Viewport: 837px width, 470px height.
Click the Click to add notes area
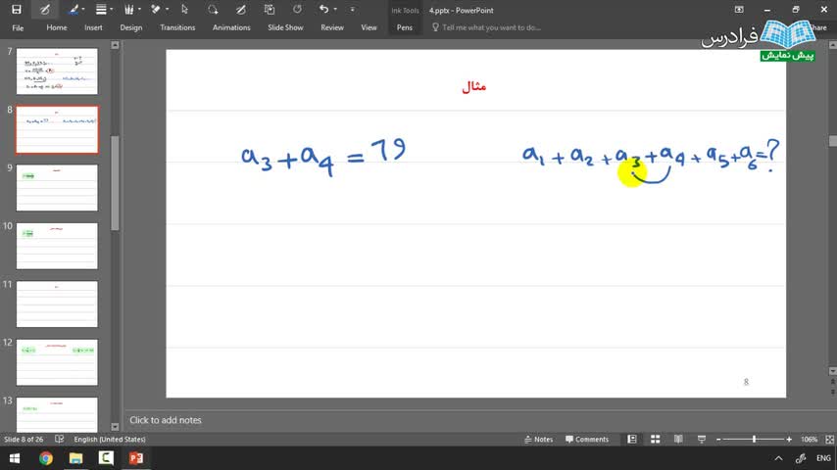click(166, 420)
